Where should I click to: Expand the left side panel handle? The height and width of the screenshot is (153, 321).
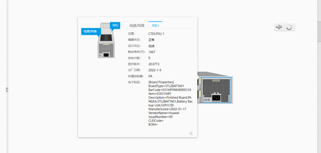pyautogui.click(x=7, y=90)
